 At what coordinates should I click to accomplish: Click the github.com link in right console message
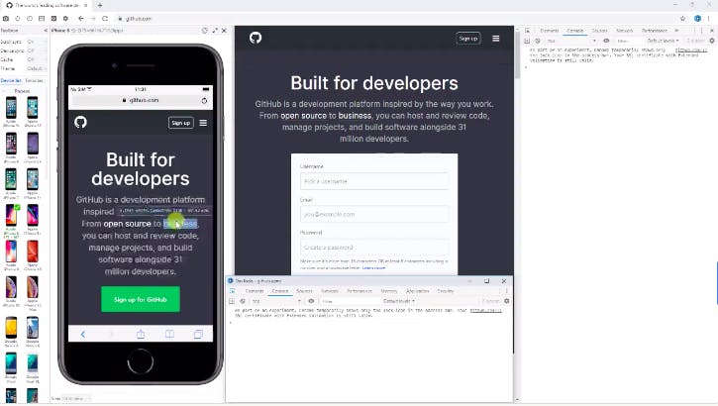[x=691, y=50]
